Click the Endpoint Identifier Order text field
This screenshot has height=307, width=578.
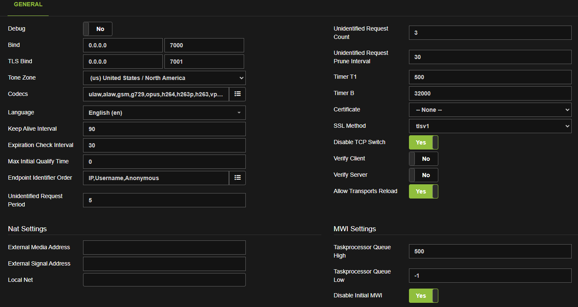click(x=156, y=178)
